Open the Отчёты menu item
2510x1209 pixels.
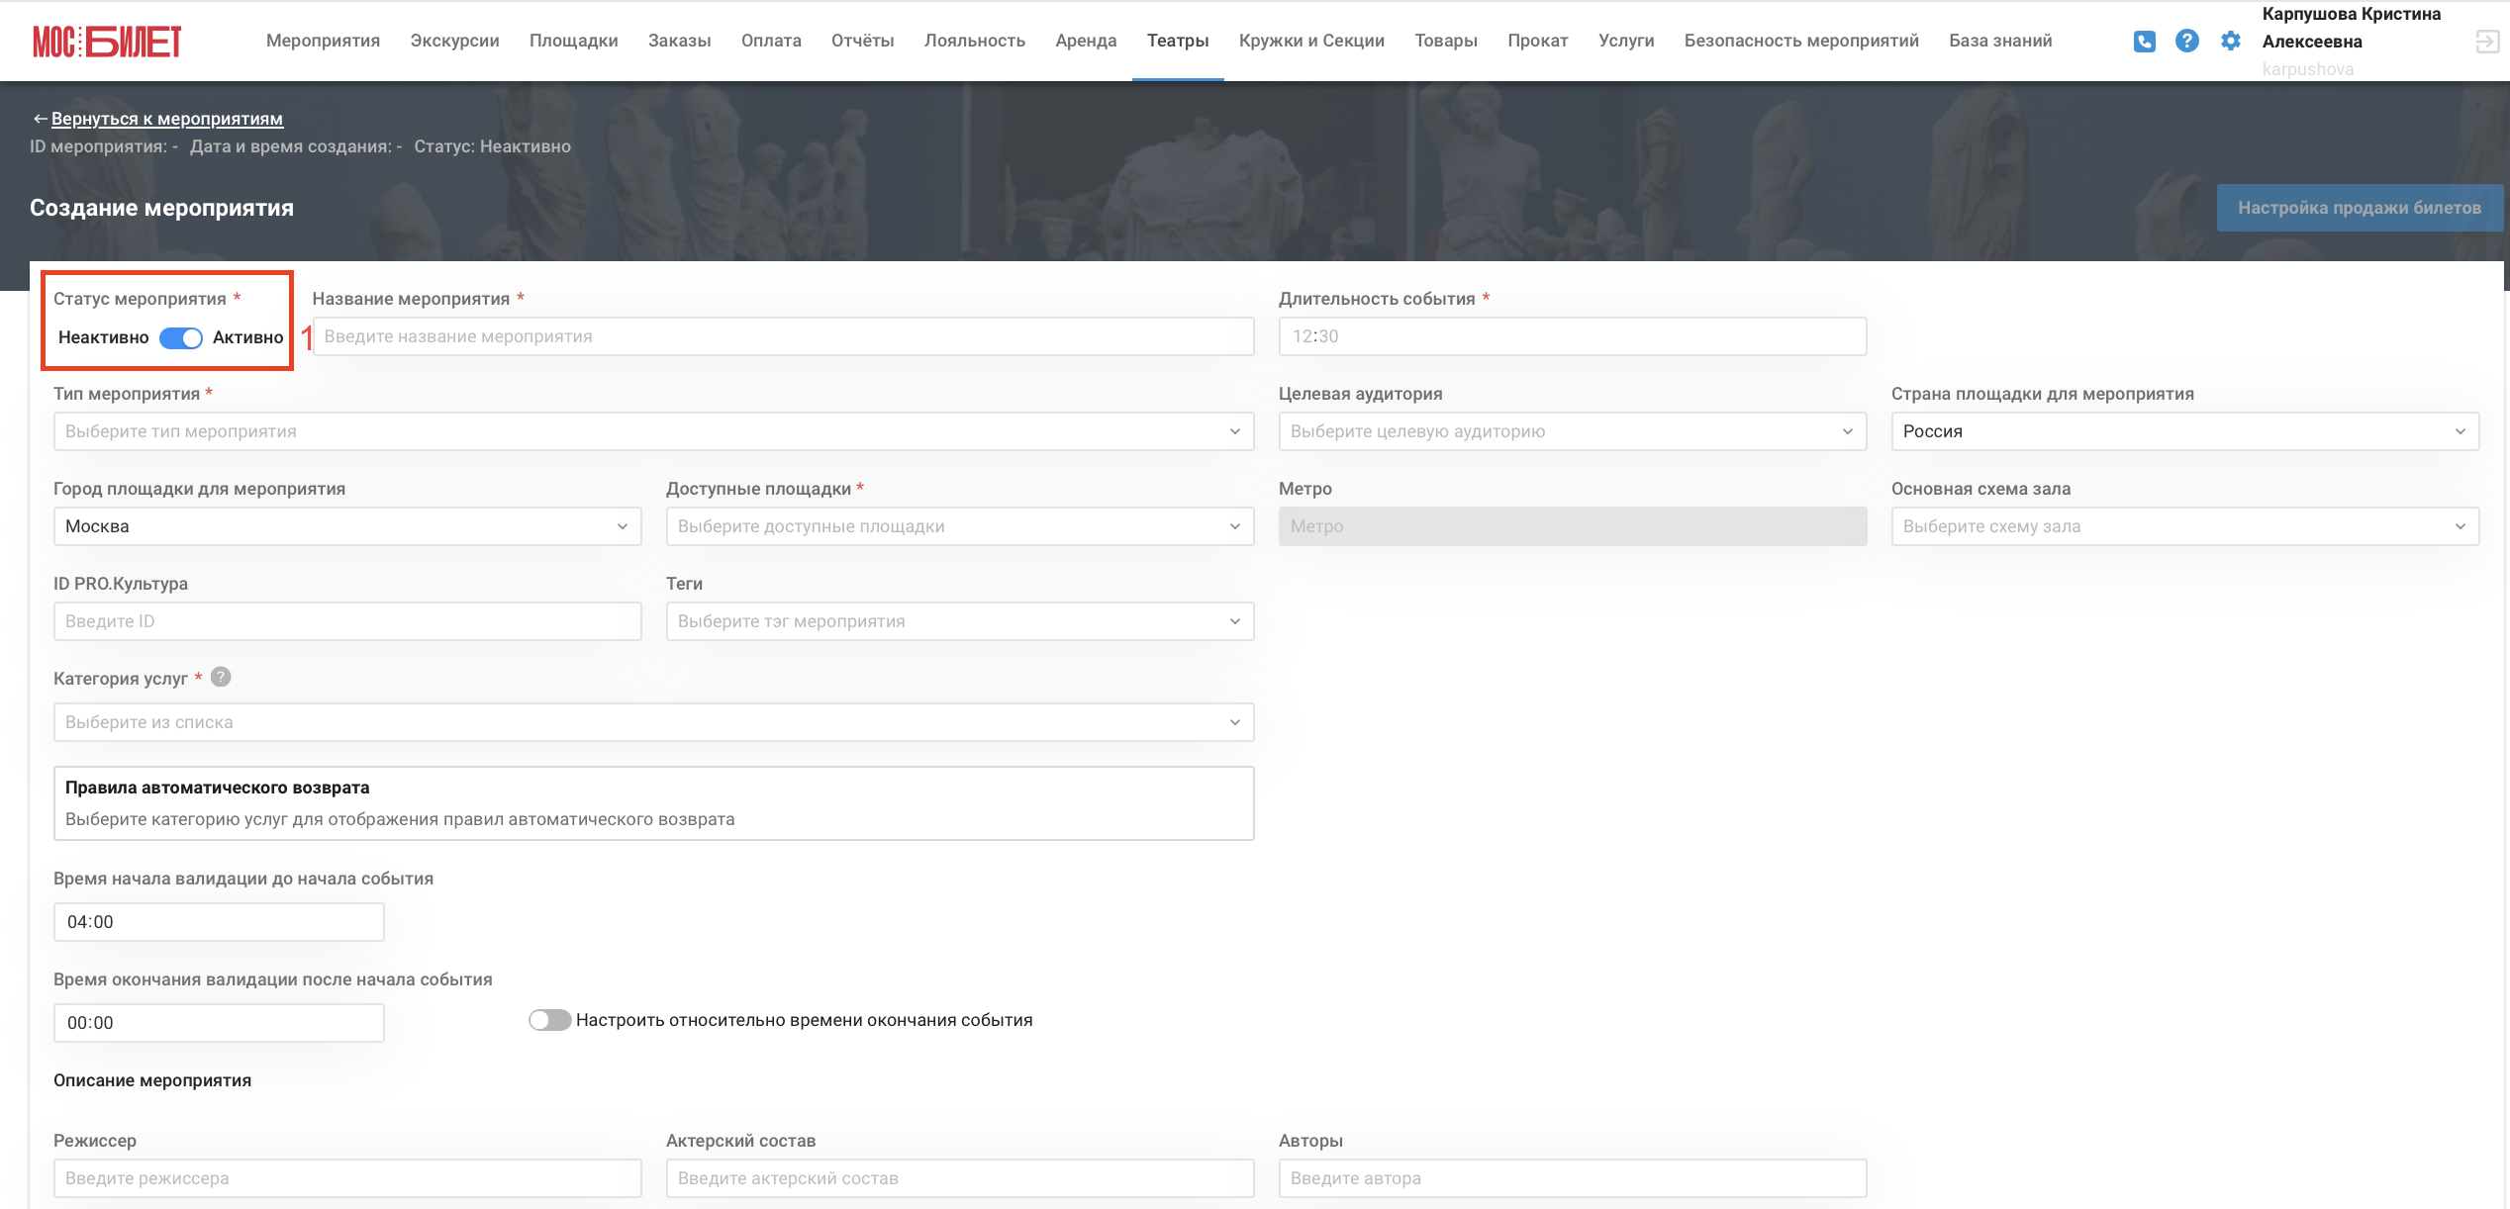[862, 41]
